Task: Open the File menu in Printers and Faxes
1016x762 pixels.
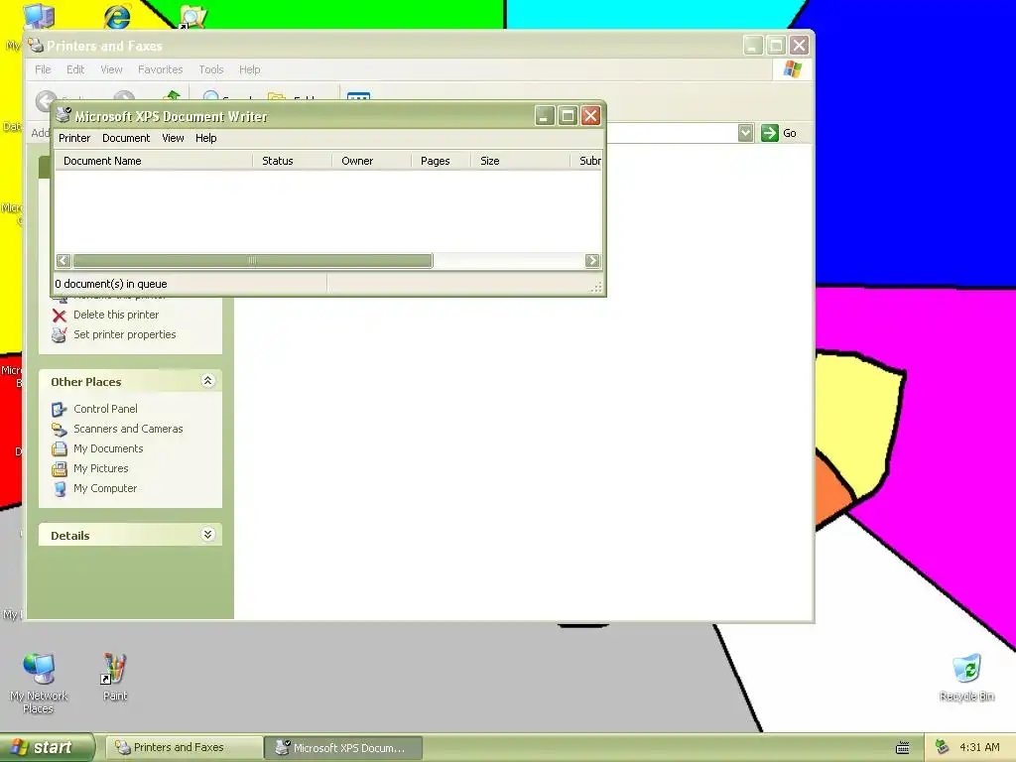Action: (43, 69)
